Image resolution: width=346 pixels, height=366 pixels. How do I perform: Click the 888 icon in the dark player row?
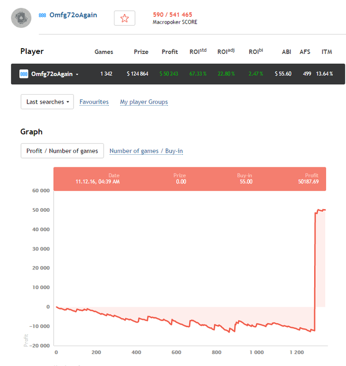click(24, 74)
